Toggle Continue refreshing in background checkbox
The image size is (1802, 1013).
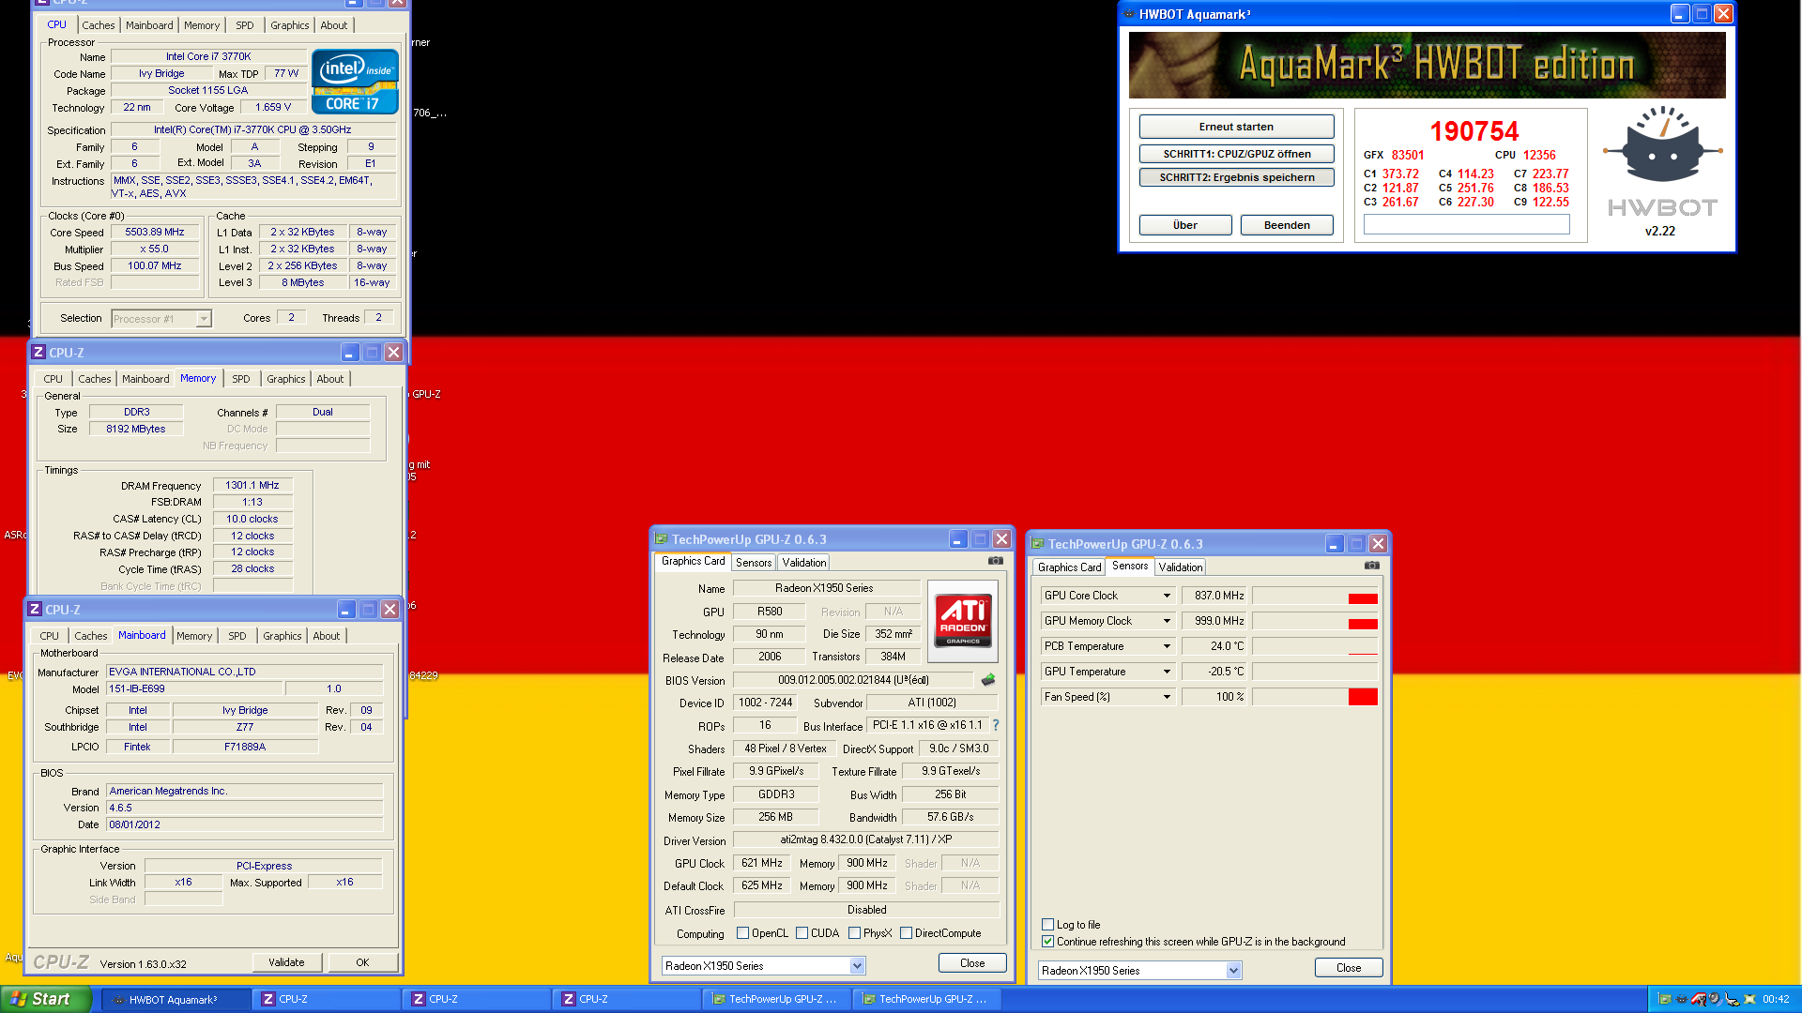point(1047,941)
